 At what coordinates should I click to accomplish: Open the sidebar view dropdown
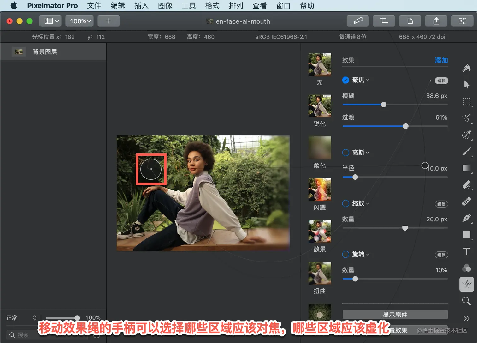(x=50, y=21)
